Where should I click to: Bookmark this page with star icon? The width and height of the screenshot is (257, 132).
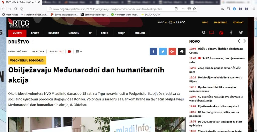coord(195,9)
